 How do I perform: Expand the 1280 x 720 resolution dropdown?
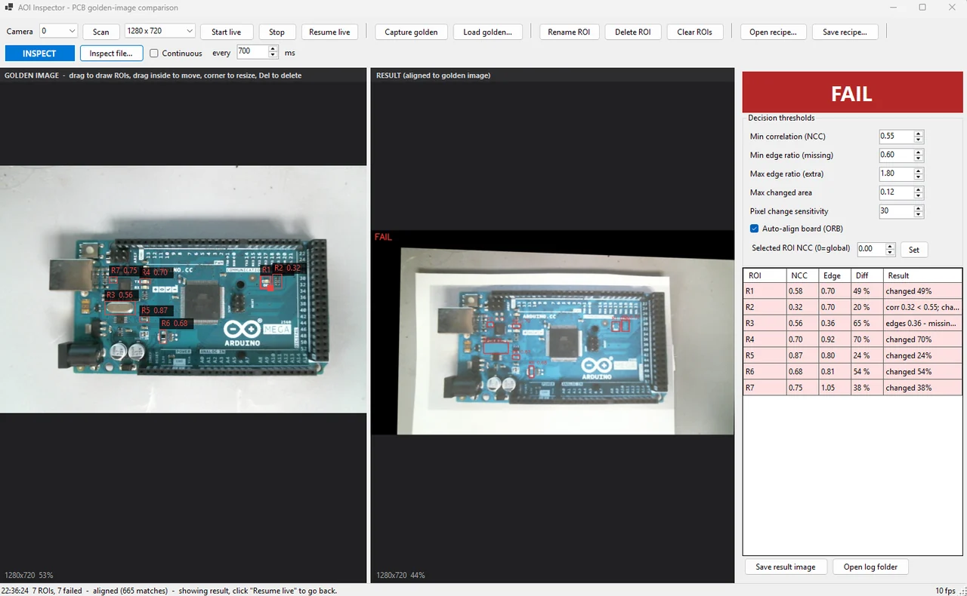coord(160,31)
